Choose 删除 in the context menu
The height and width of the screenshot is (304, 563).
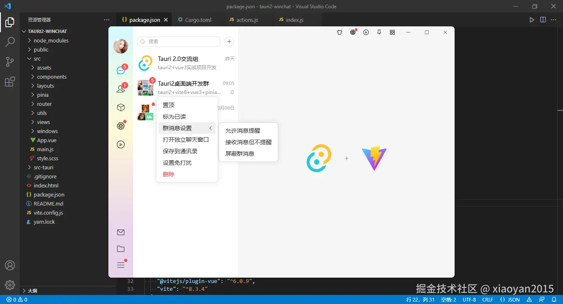(x=187, y=174)
